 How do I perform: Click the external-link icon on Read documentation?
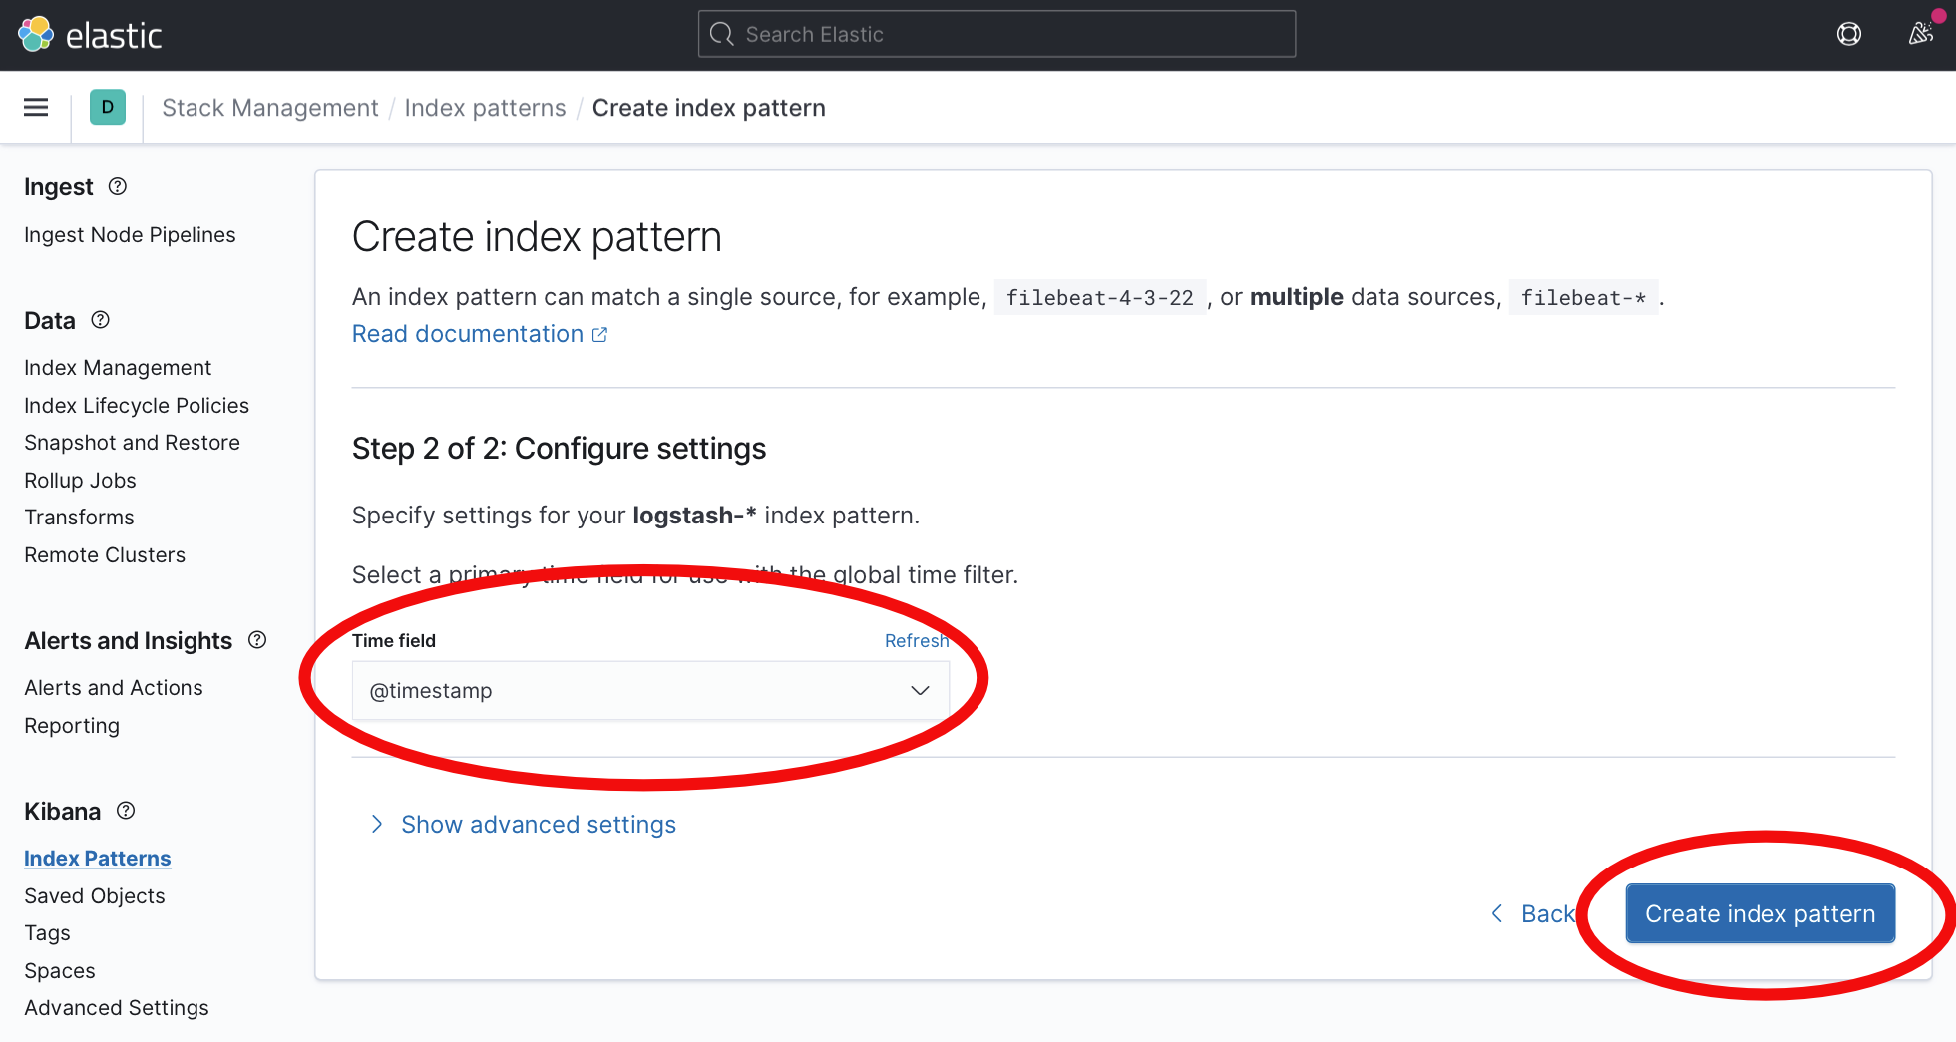tap(599, 333)
